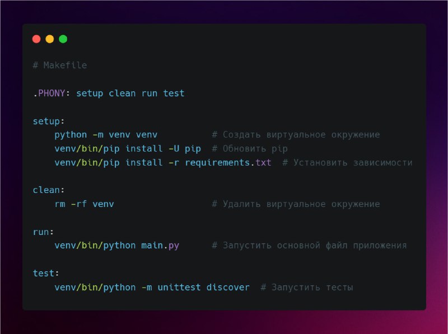Click the '# Makefile' comment line
This screenshot has height=334, width=448.
point(60,65)
